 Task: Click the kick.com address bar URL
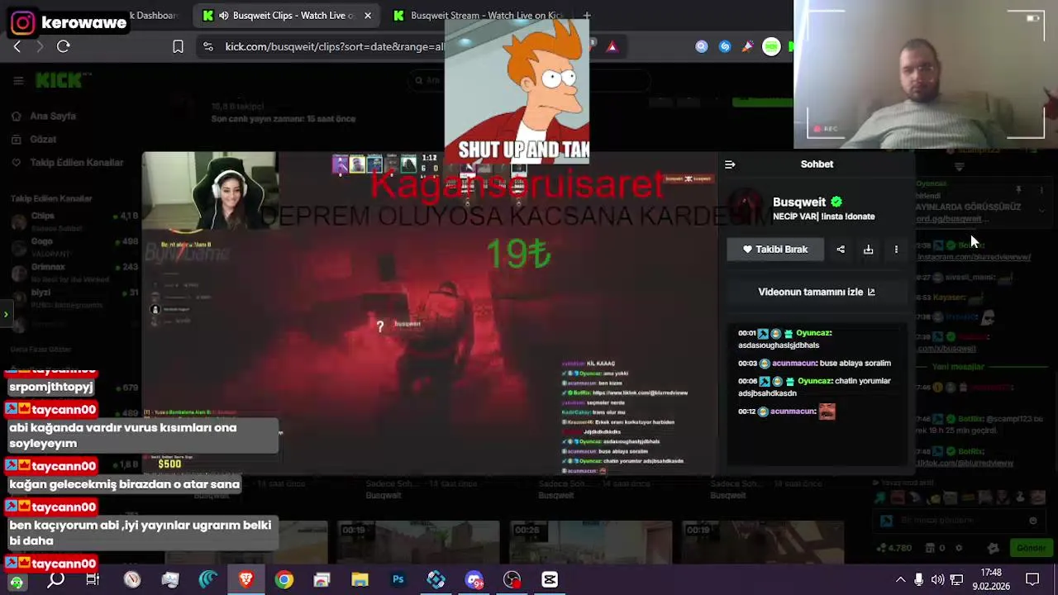click(334, 47)
